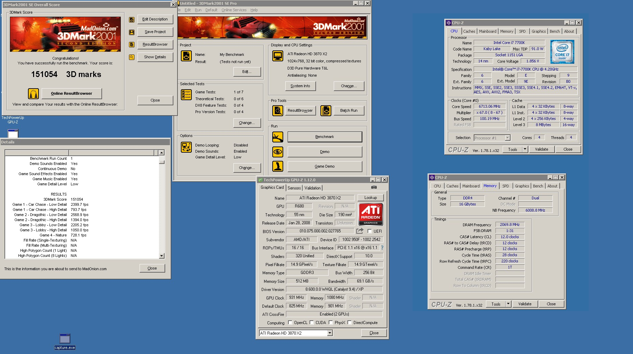Viewport: 633px width, 354px height.
Task: Open SPD tab in CPU-Z Memory window
Action: (x=506, y=186)
